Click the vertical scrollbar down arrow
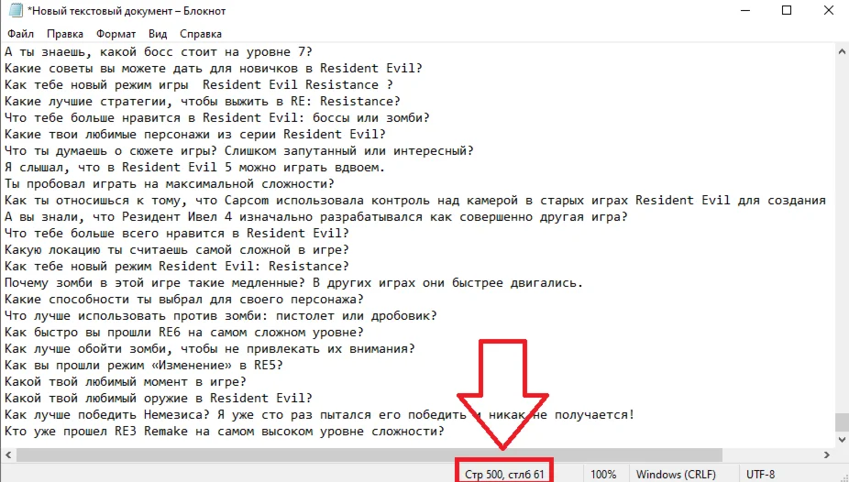 point(842,439)
